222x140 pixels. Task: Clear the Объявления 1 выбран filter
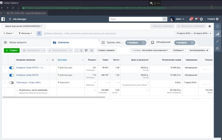192,43
